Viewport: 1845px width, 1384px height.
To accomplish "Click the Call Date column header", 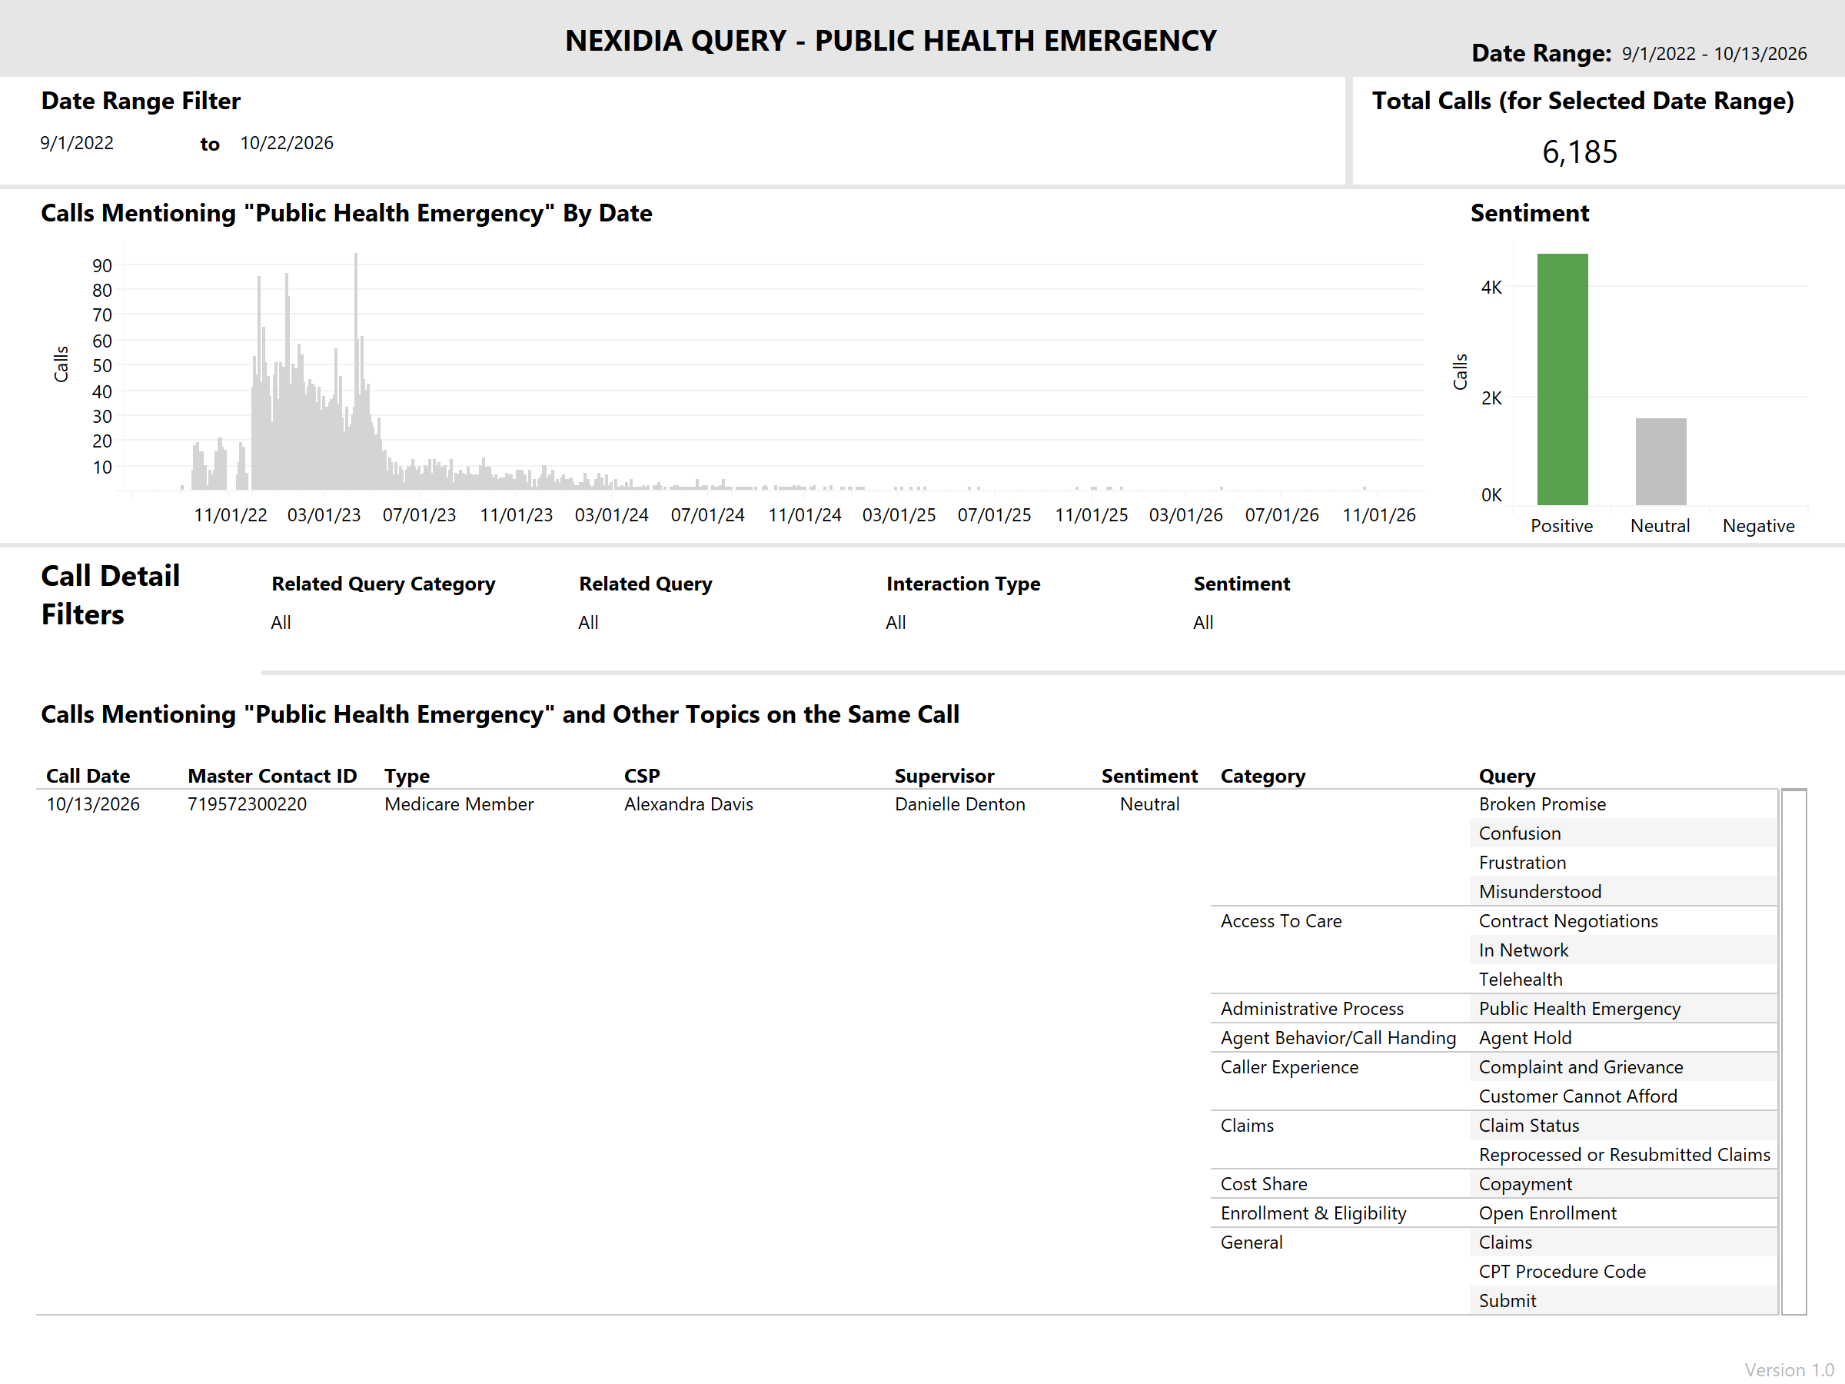I will (x=88, y=775).
